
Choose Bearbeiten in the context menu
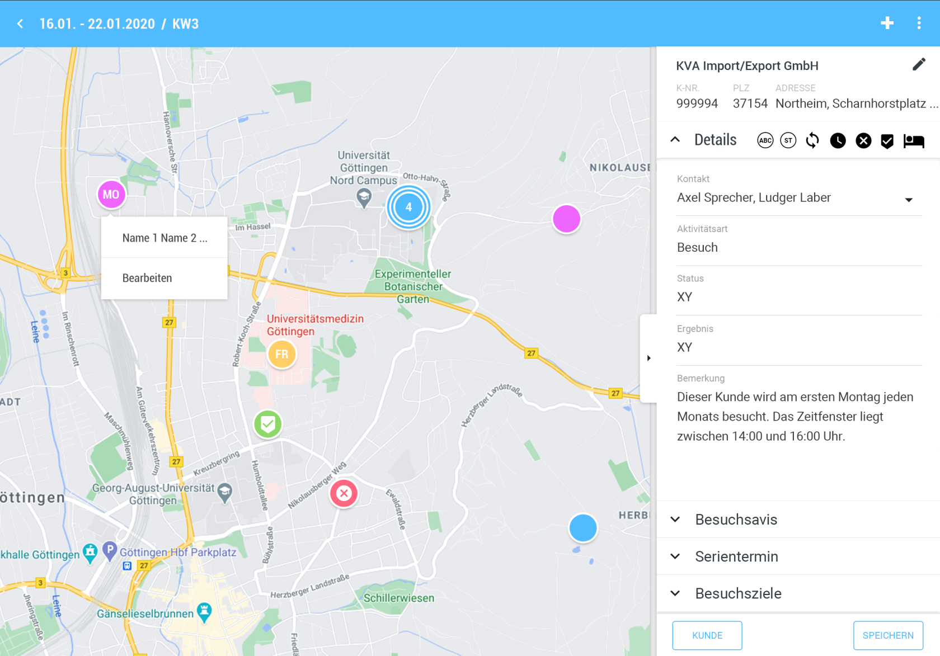164,278
